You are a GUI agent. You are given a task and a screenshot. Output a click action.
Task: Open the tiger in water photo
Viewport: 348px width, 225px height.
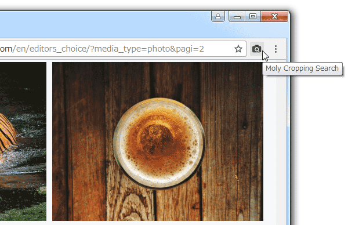[x=23, y=141]
